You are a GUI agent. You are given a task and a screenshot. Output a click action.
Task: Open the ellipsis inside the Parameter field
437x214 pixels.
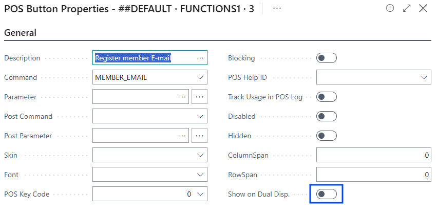pyautogui.click(x=182, y=97)
